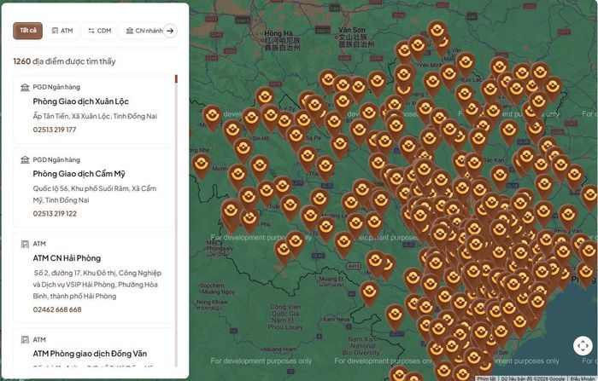Click '1260 địa điểm được tìm thấy' text
This screenshot has width=598, height=381.
[x=64, y=61]
